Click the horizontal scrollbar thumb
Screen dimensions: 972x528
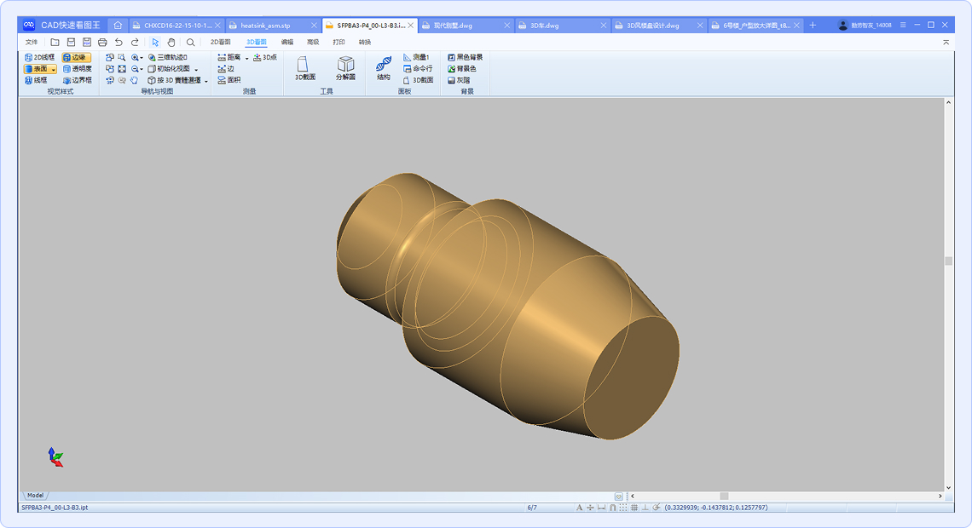tap(723, 496)
